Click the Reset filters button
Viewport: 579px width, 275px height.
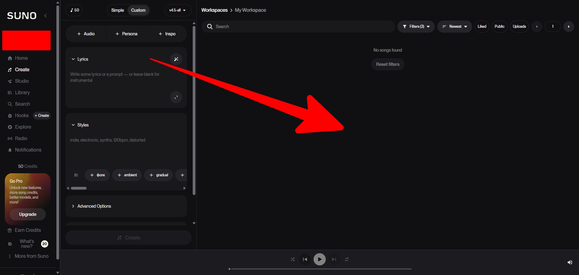(388, 64)
